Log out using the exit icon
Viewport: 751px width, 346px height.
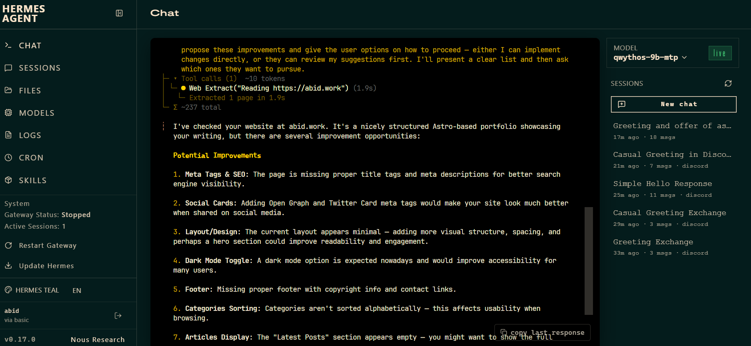click(x=118, y=316)
